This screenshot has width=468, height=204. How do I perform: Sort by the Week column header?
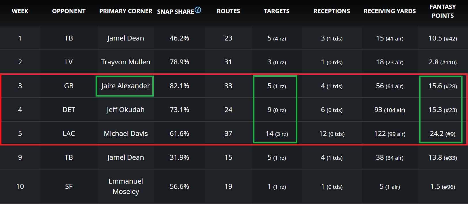pyautogui.click(x=20, y=11)
